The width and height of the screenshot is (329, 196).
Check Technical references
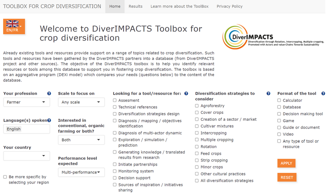click(x=115, y=107)
